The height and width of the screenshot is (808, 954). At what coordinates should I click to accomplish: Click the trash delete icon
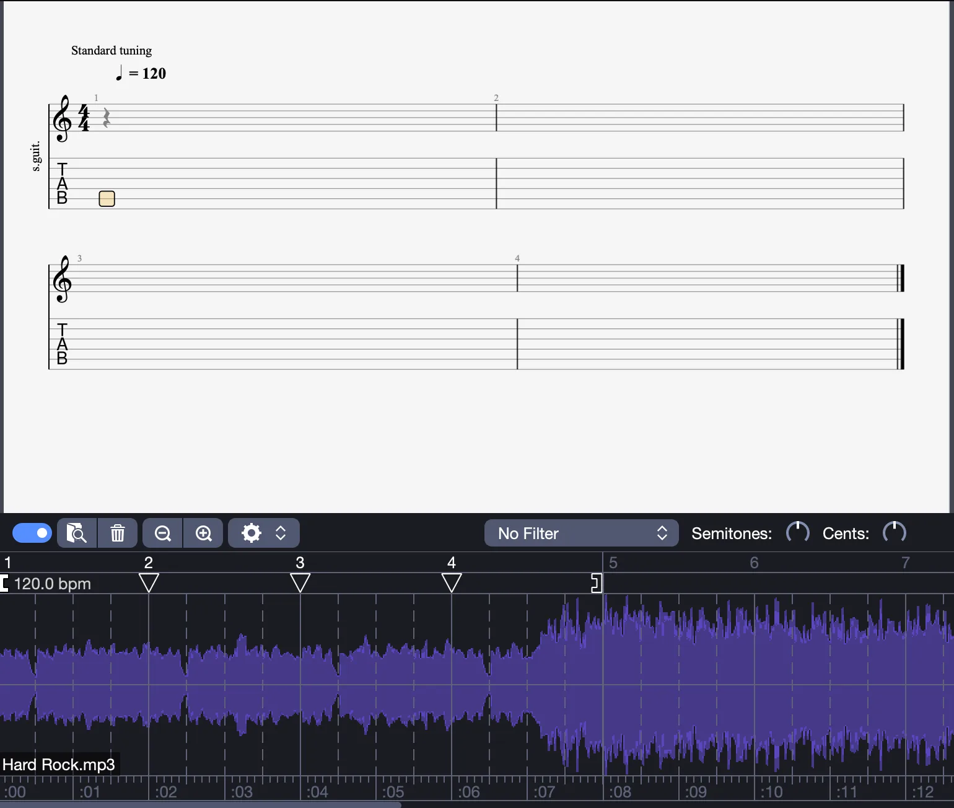pos(118,533)
